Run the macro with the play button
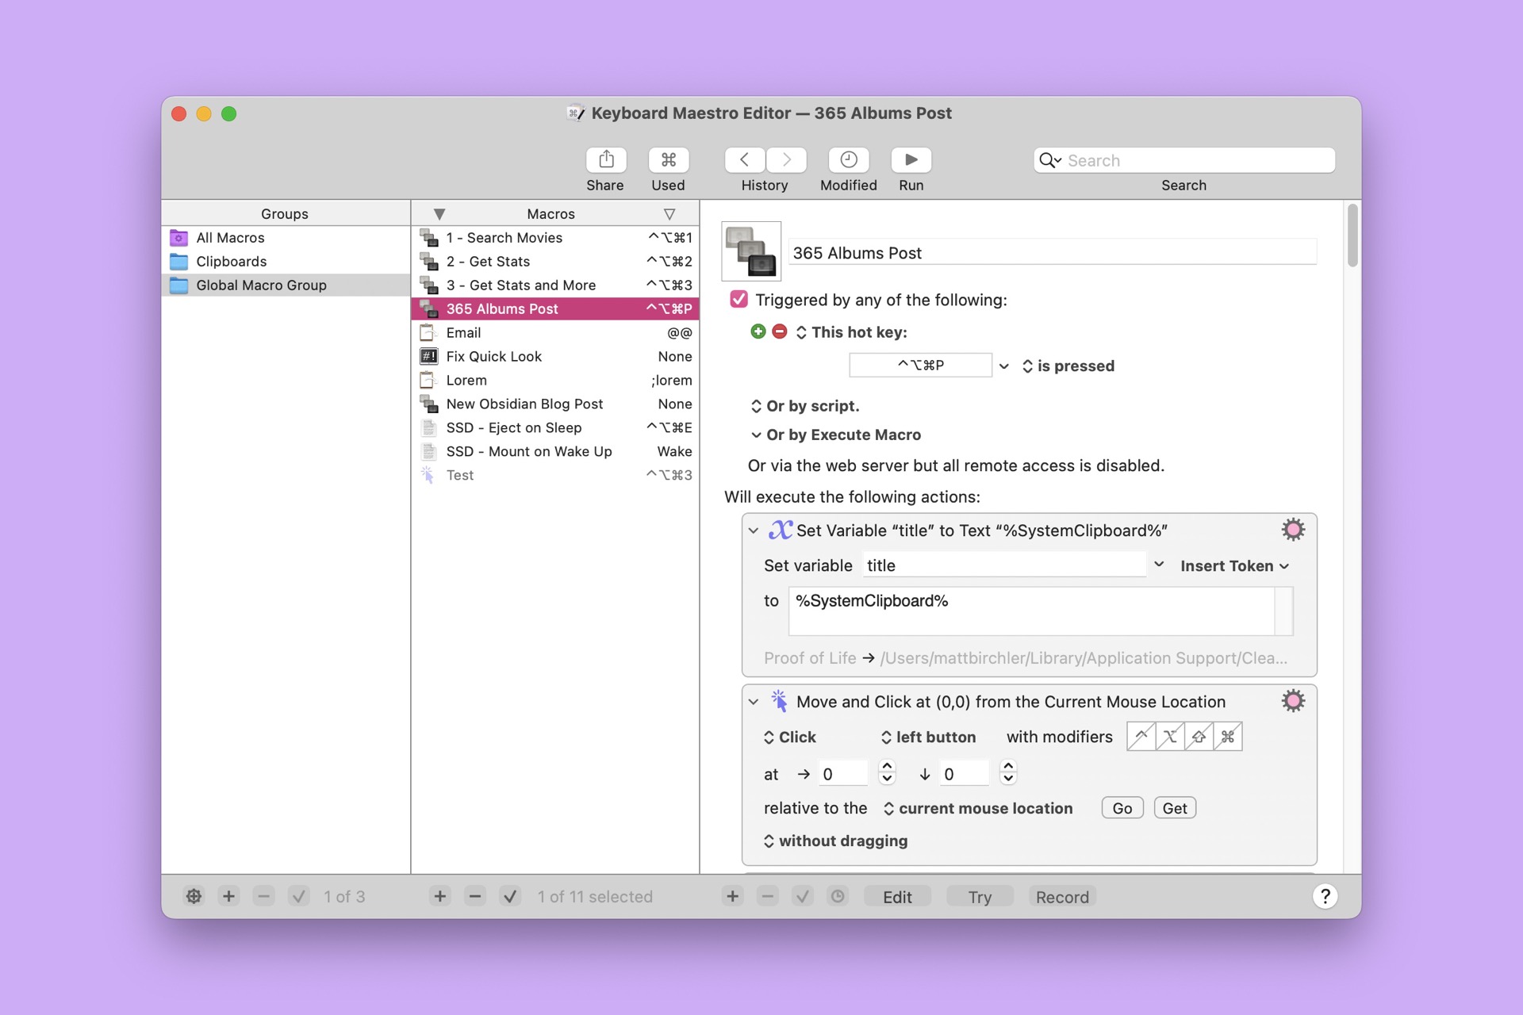 pyautogui.click(x=911, y=159)
